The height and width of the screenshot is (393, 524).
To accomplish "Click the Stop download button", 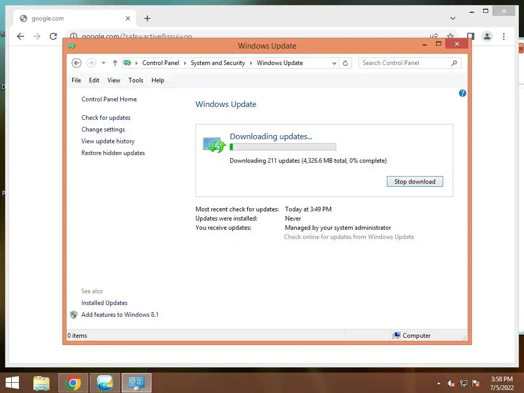I will pyautogui.click(x=414, y=182).
